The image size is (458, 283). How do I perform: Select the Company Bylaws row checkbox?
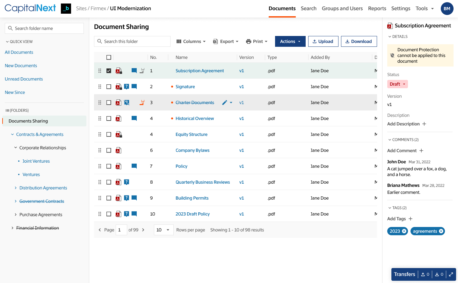click(x=109, y=150)
